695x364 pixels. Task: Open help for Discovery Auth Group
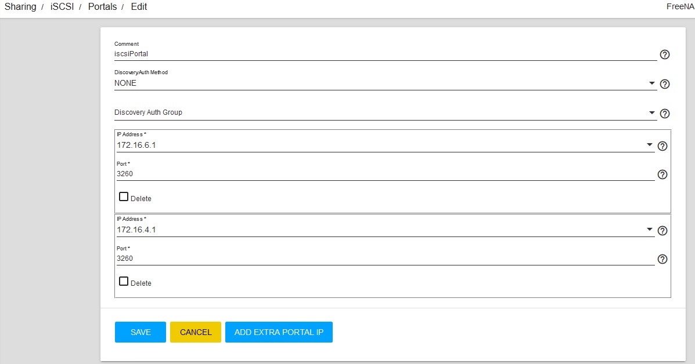coord(664,114)
